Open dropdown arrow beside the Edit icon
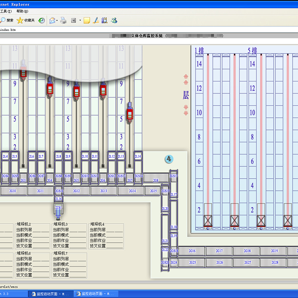 (80, 20)
